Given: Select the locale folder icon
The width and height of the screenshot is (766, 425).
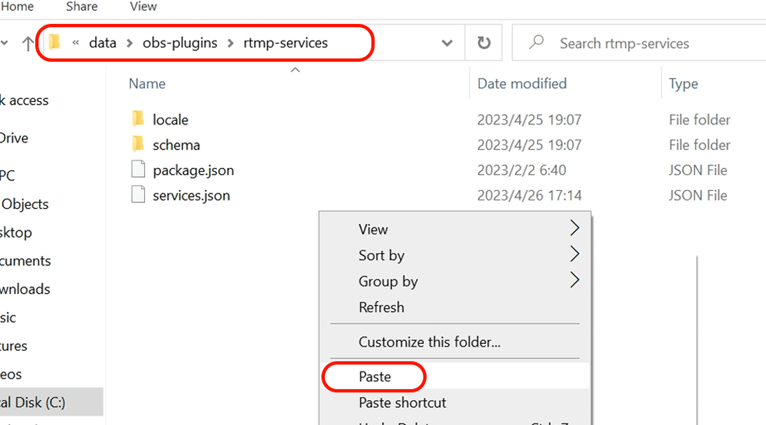Looking at the screenshot, I should point(138,120).
